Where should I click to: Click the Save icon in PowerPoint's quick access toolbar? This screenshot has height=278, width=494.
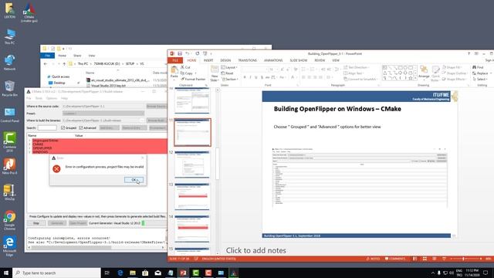[x=180, y=53]
